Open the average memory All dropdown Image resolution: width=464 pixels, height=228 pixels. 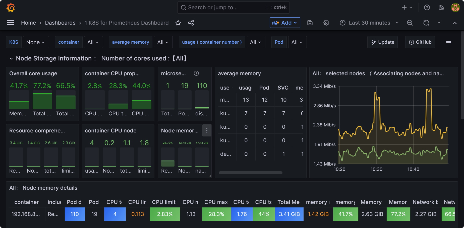click(x=163, y=42)
